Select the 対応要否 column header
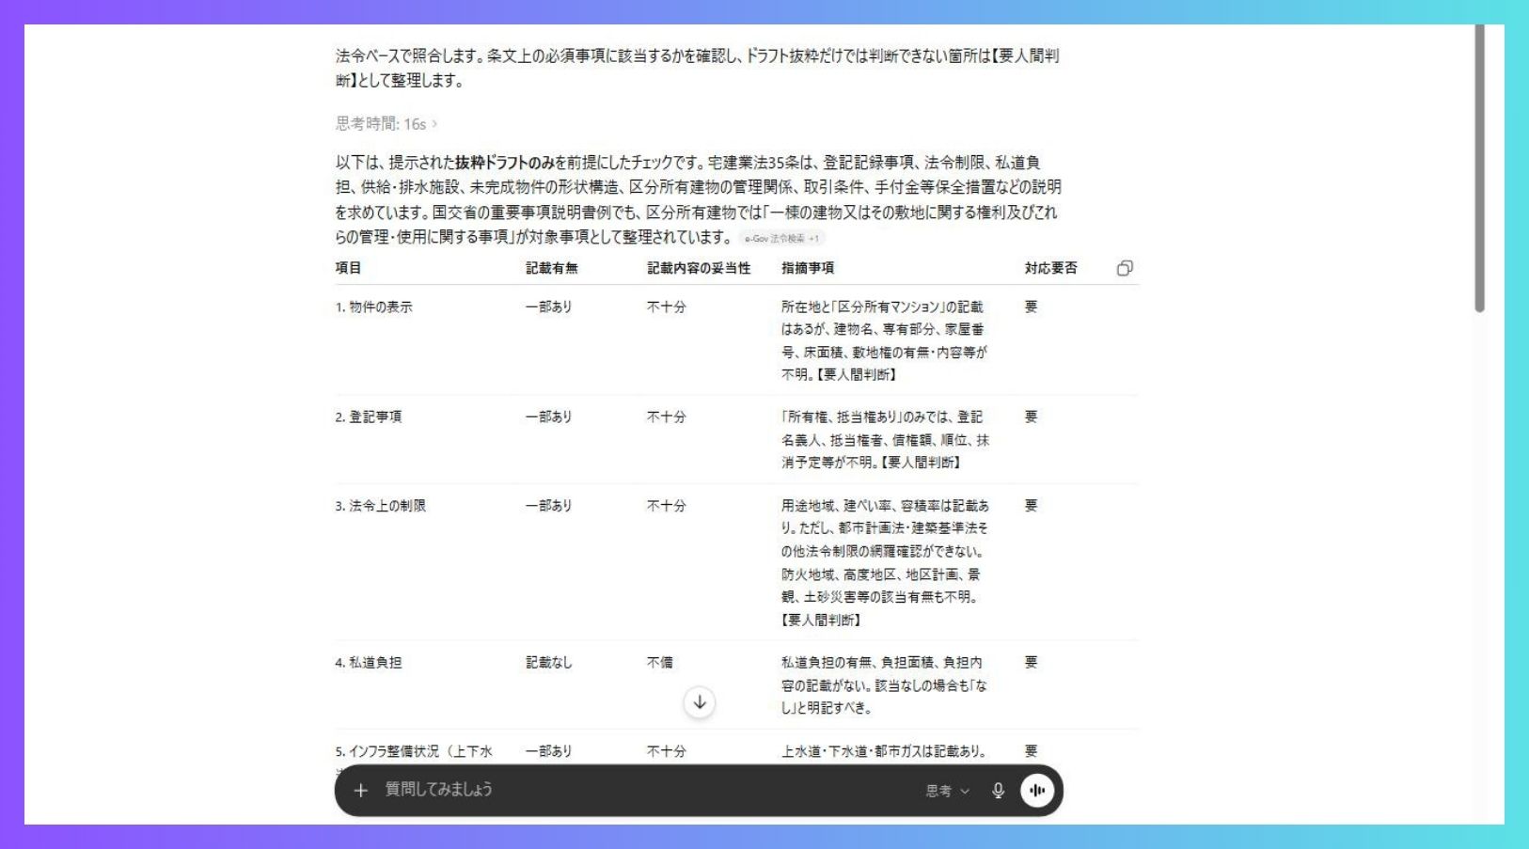The width and height of the screenshot is (1529, 849). pyautogui.click(x=1051, y=268)
